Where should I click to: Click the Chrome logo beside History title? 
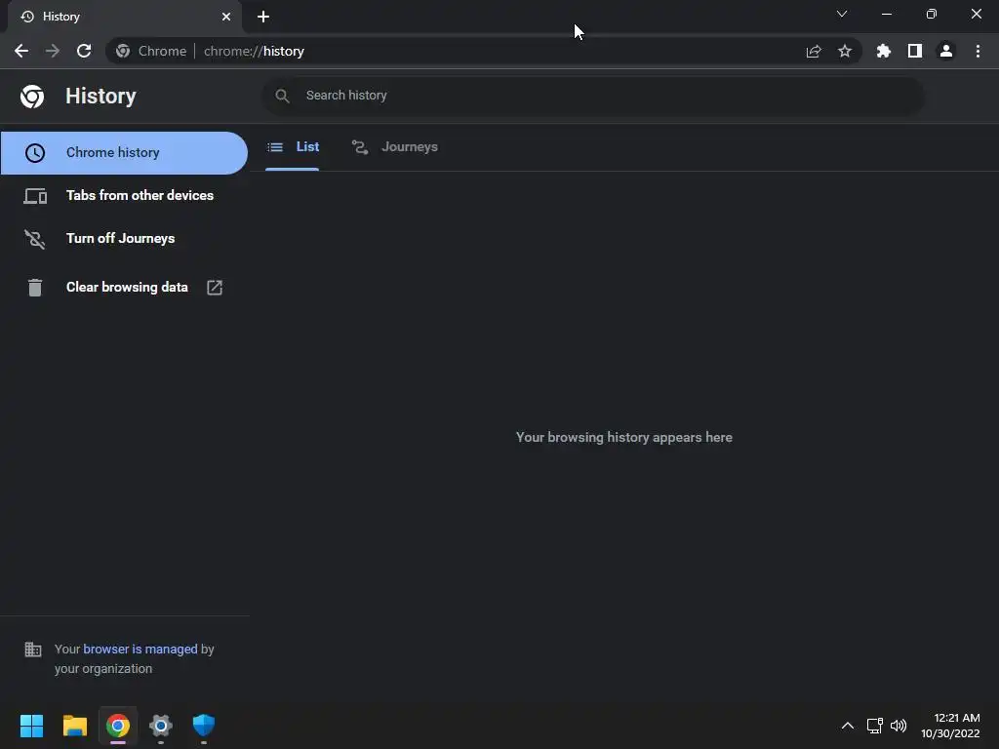click(32, 97)
